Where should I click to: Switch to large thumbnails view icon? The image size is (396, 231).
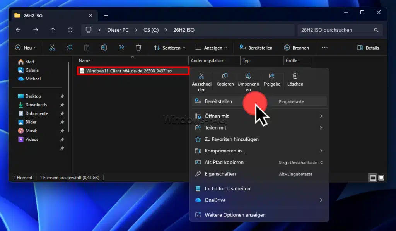point(381,178)
